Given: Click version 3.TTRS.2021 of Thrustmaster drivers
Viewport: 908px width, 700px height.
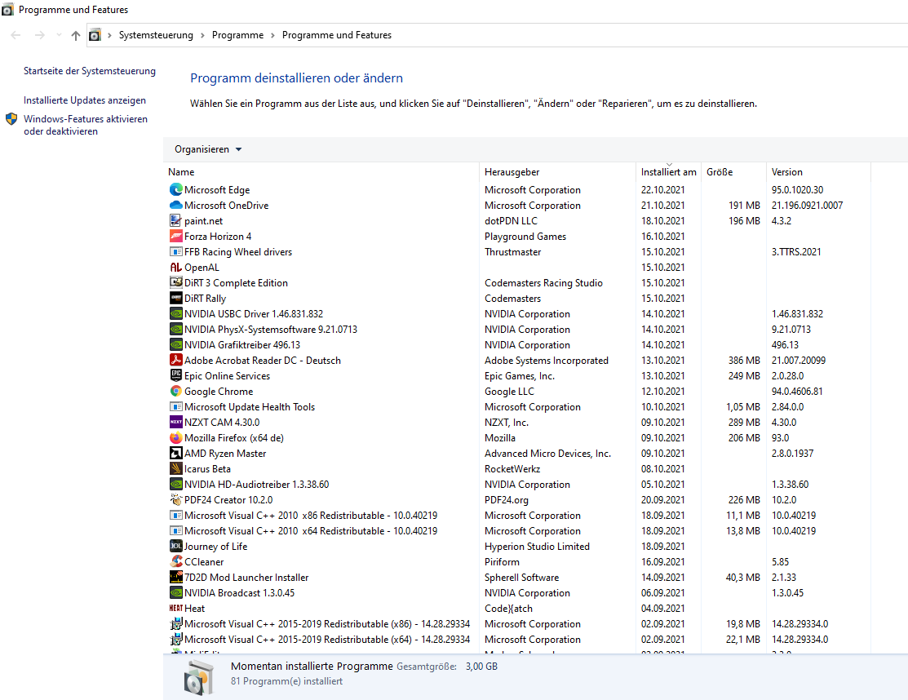Looking at the screenshot, I should coord(796,252).
